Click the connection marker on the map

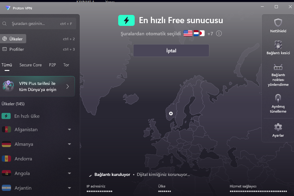[x=171, y=113]
